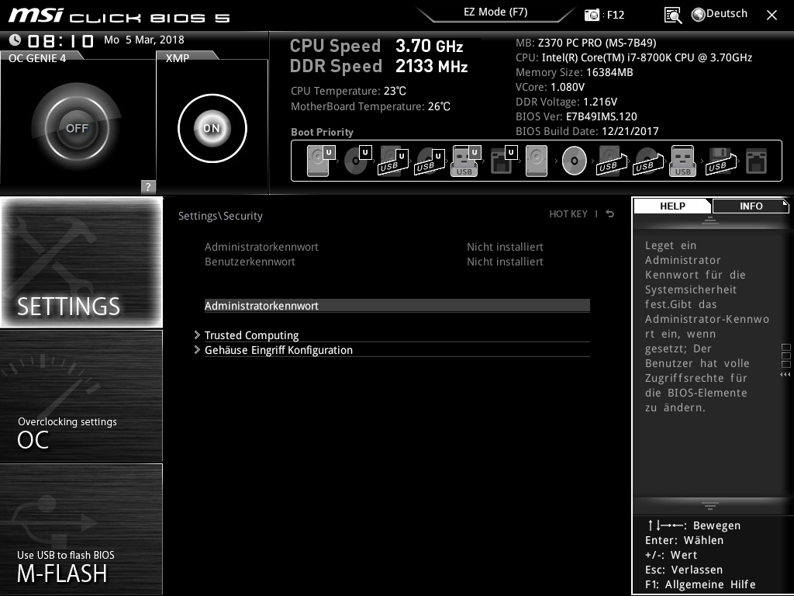Image resolution: width=794 pixels, height=596 pixels.
Task: Select the USB floppy boot device icon
Action: point(721,161)
